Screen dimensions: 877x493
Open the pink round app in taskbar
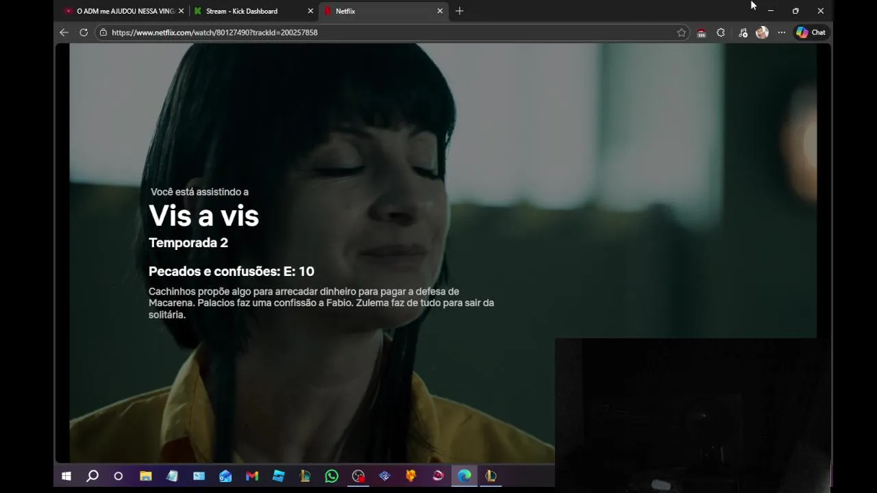tap(438, 476)
